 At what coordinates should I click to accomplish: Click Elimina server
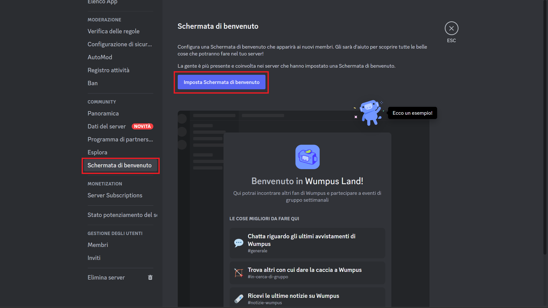click(x=106, y=277)
